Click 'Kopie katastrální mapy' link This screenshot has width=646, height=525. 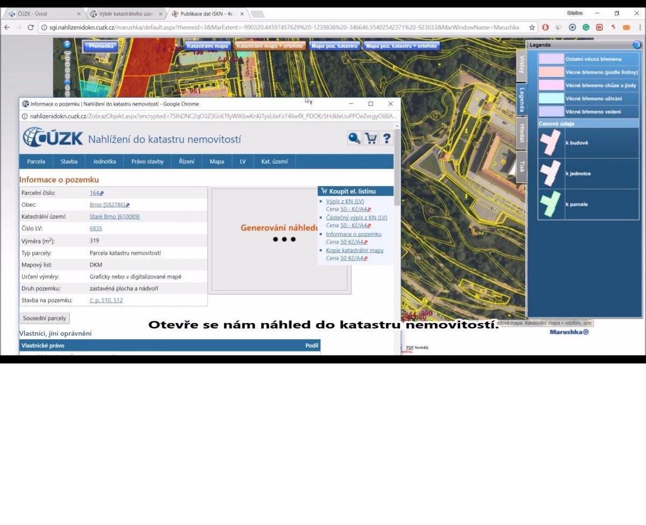(355, 250)
